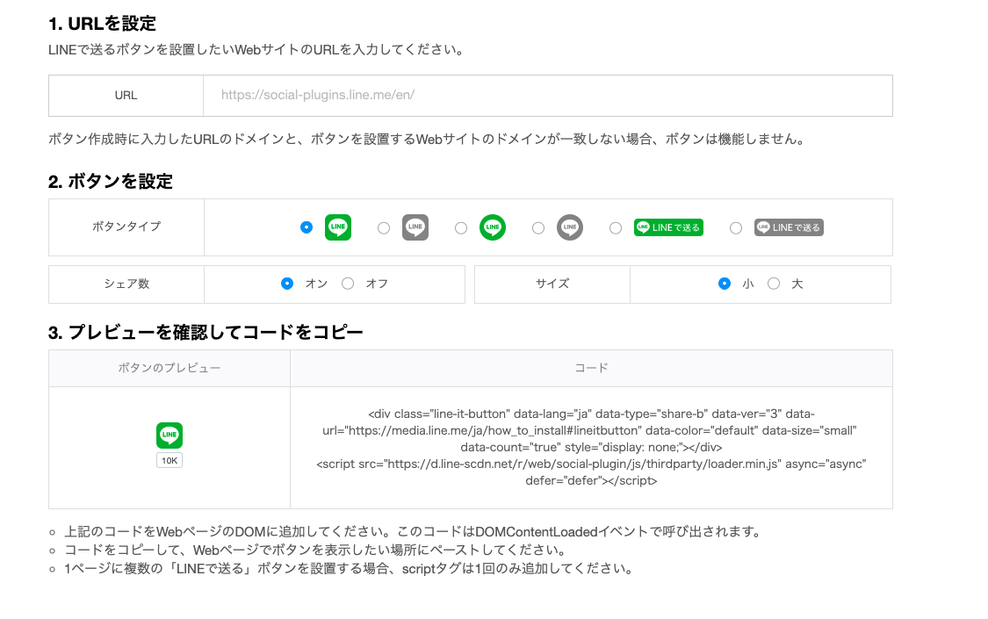This screenshot has width=988, height=619.
Task: Turn share count on with オン radio
Action: (286, 284)
